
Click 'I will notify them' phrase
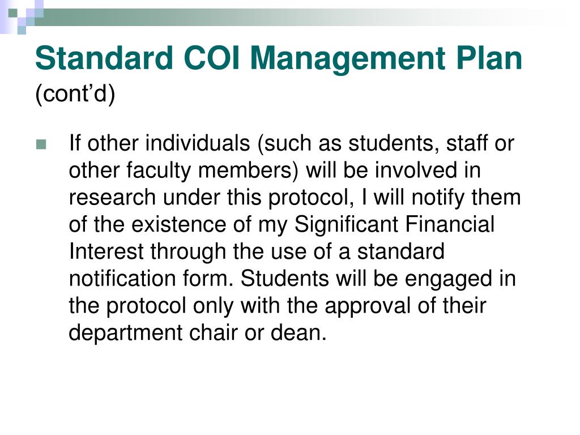(441, 198)
